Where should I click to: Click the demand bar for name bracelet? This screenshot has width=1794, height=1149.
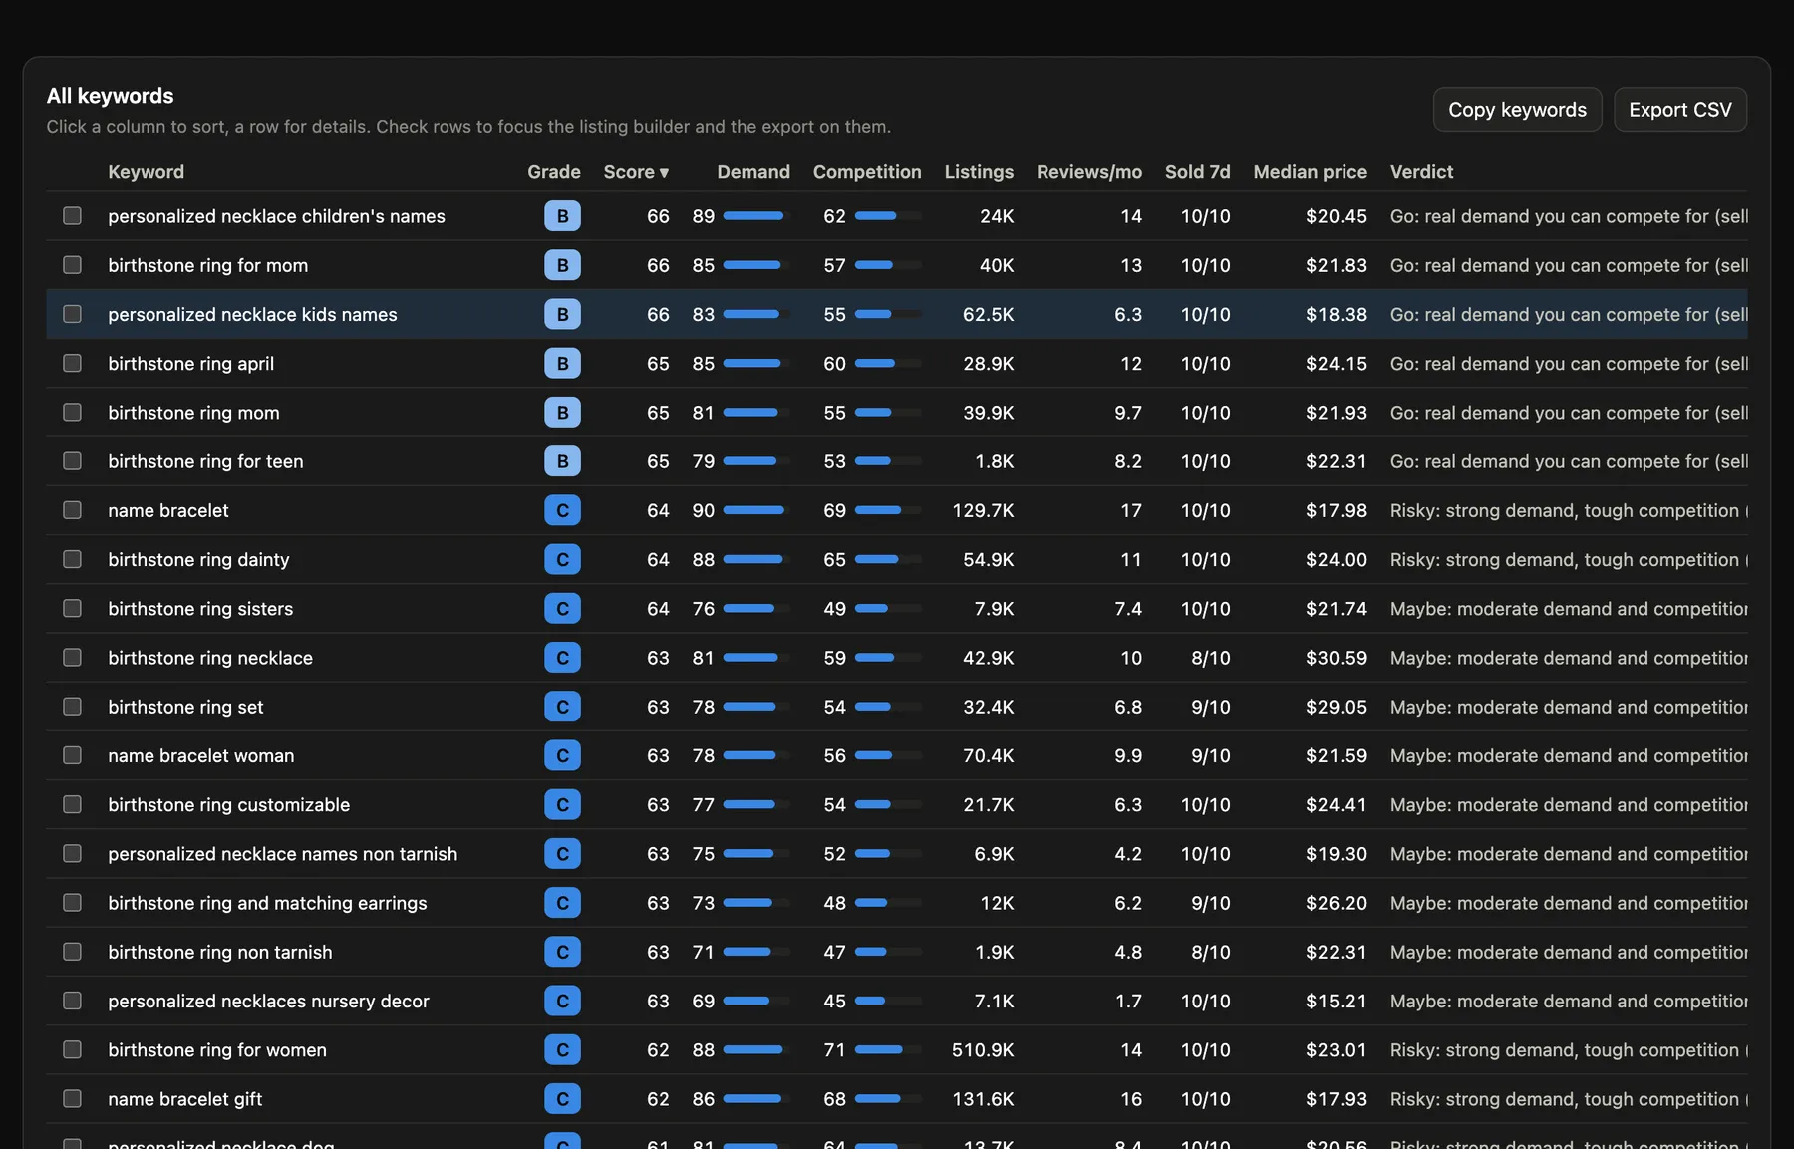click(756, 510)
